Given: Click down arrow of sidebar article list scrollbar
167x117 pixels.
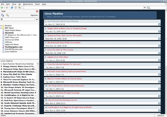Looking at the screenshot, I should point(38,113).
